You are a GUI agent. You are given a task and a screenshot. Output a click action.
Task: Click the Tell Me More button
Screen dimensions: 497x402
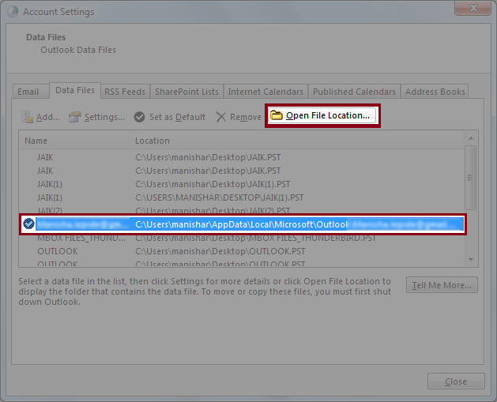(442, 285)
